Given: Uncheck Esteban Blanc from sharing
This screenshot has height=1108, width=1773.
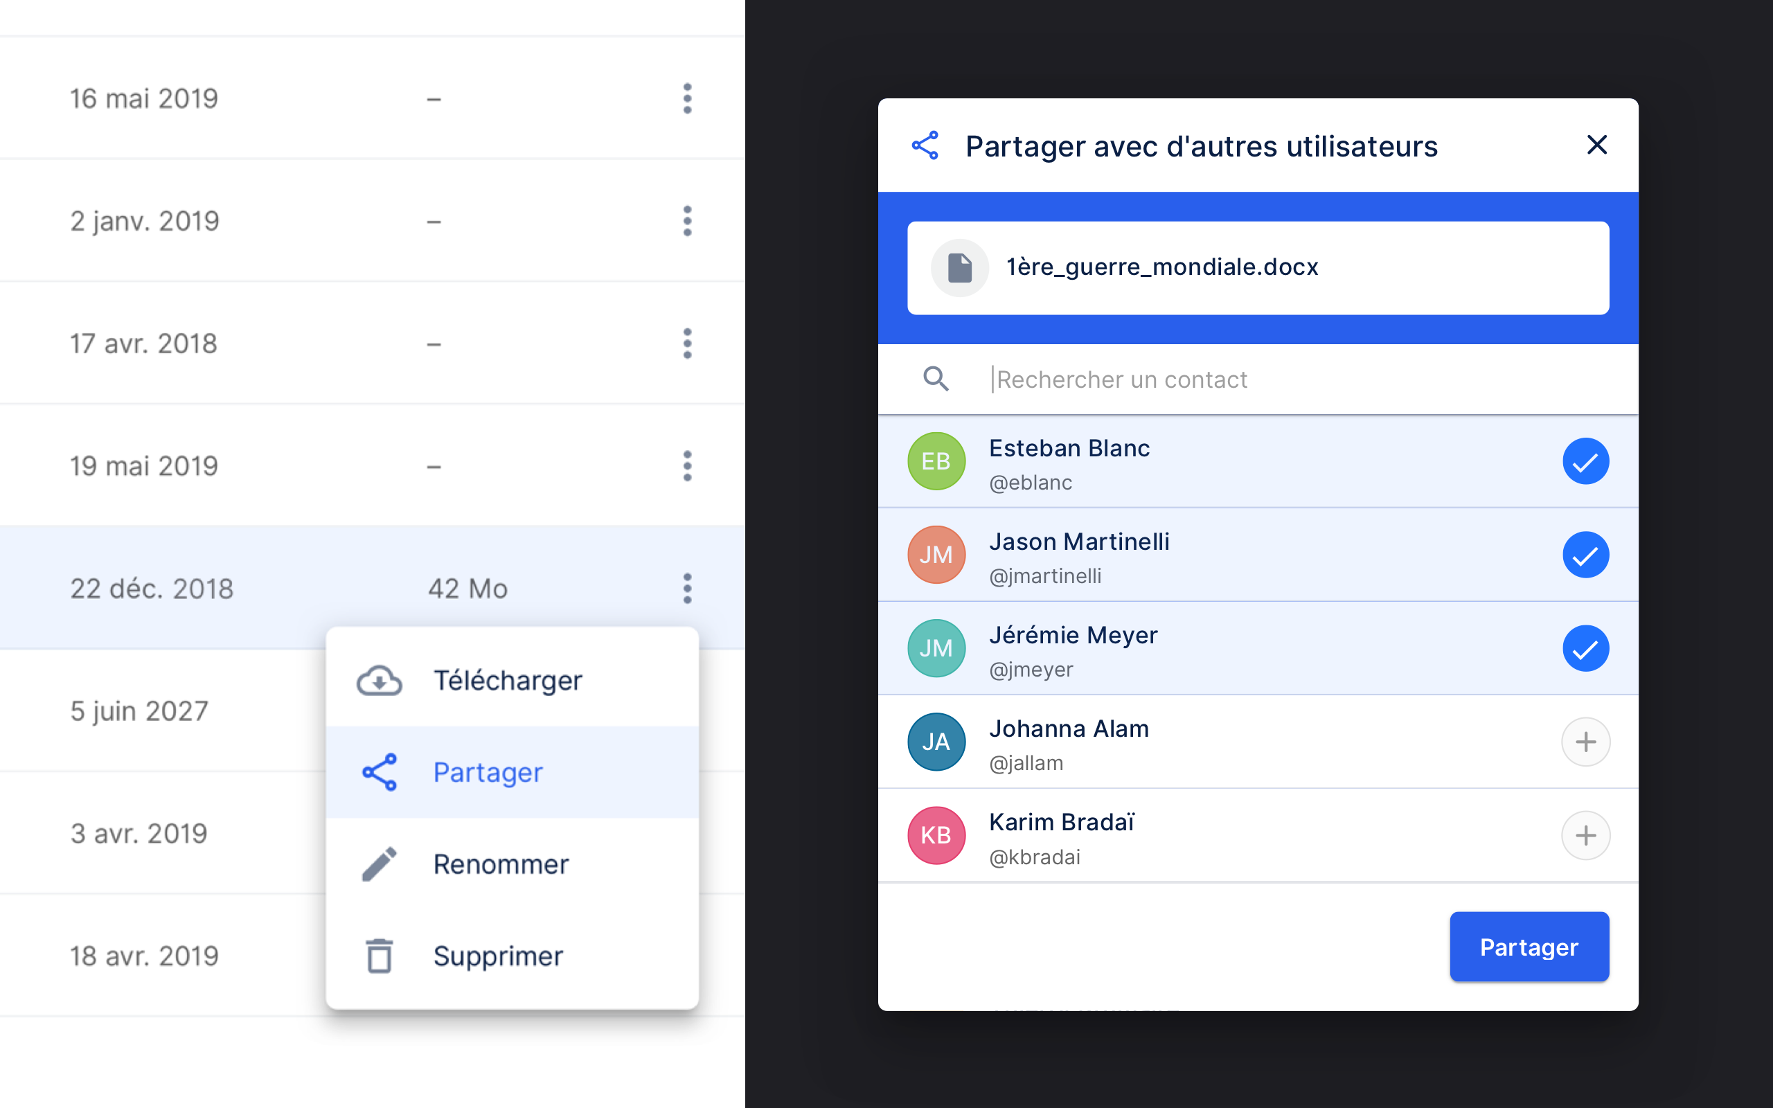Looking at the screenshot, I should (1585, 461).
